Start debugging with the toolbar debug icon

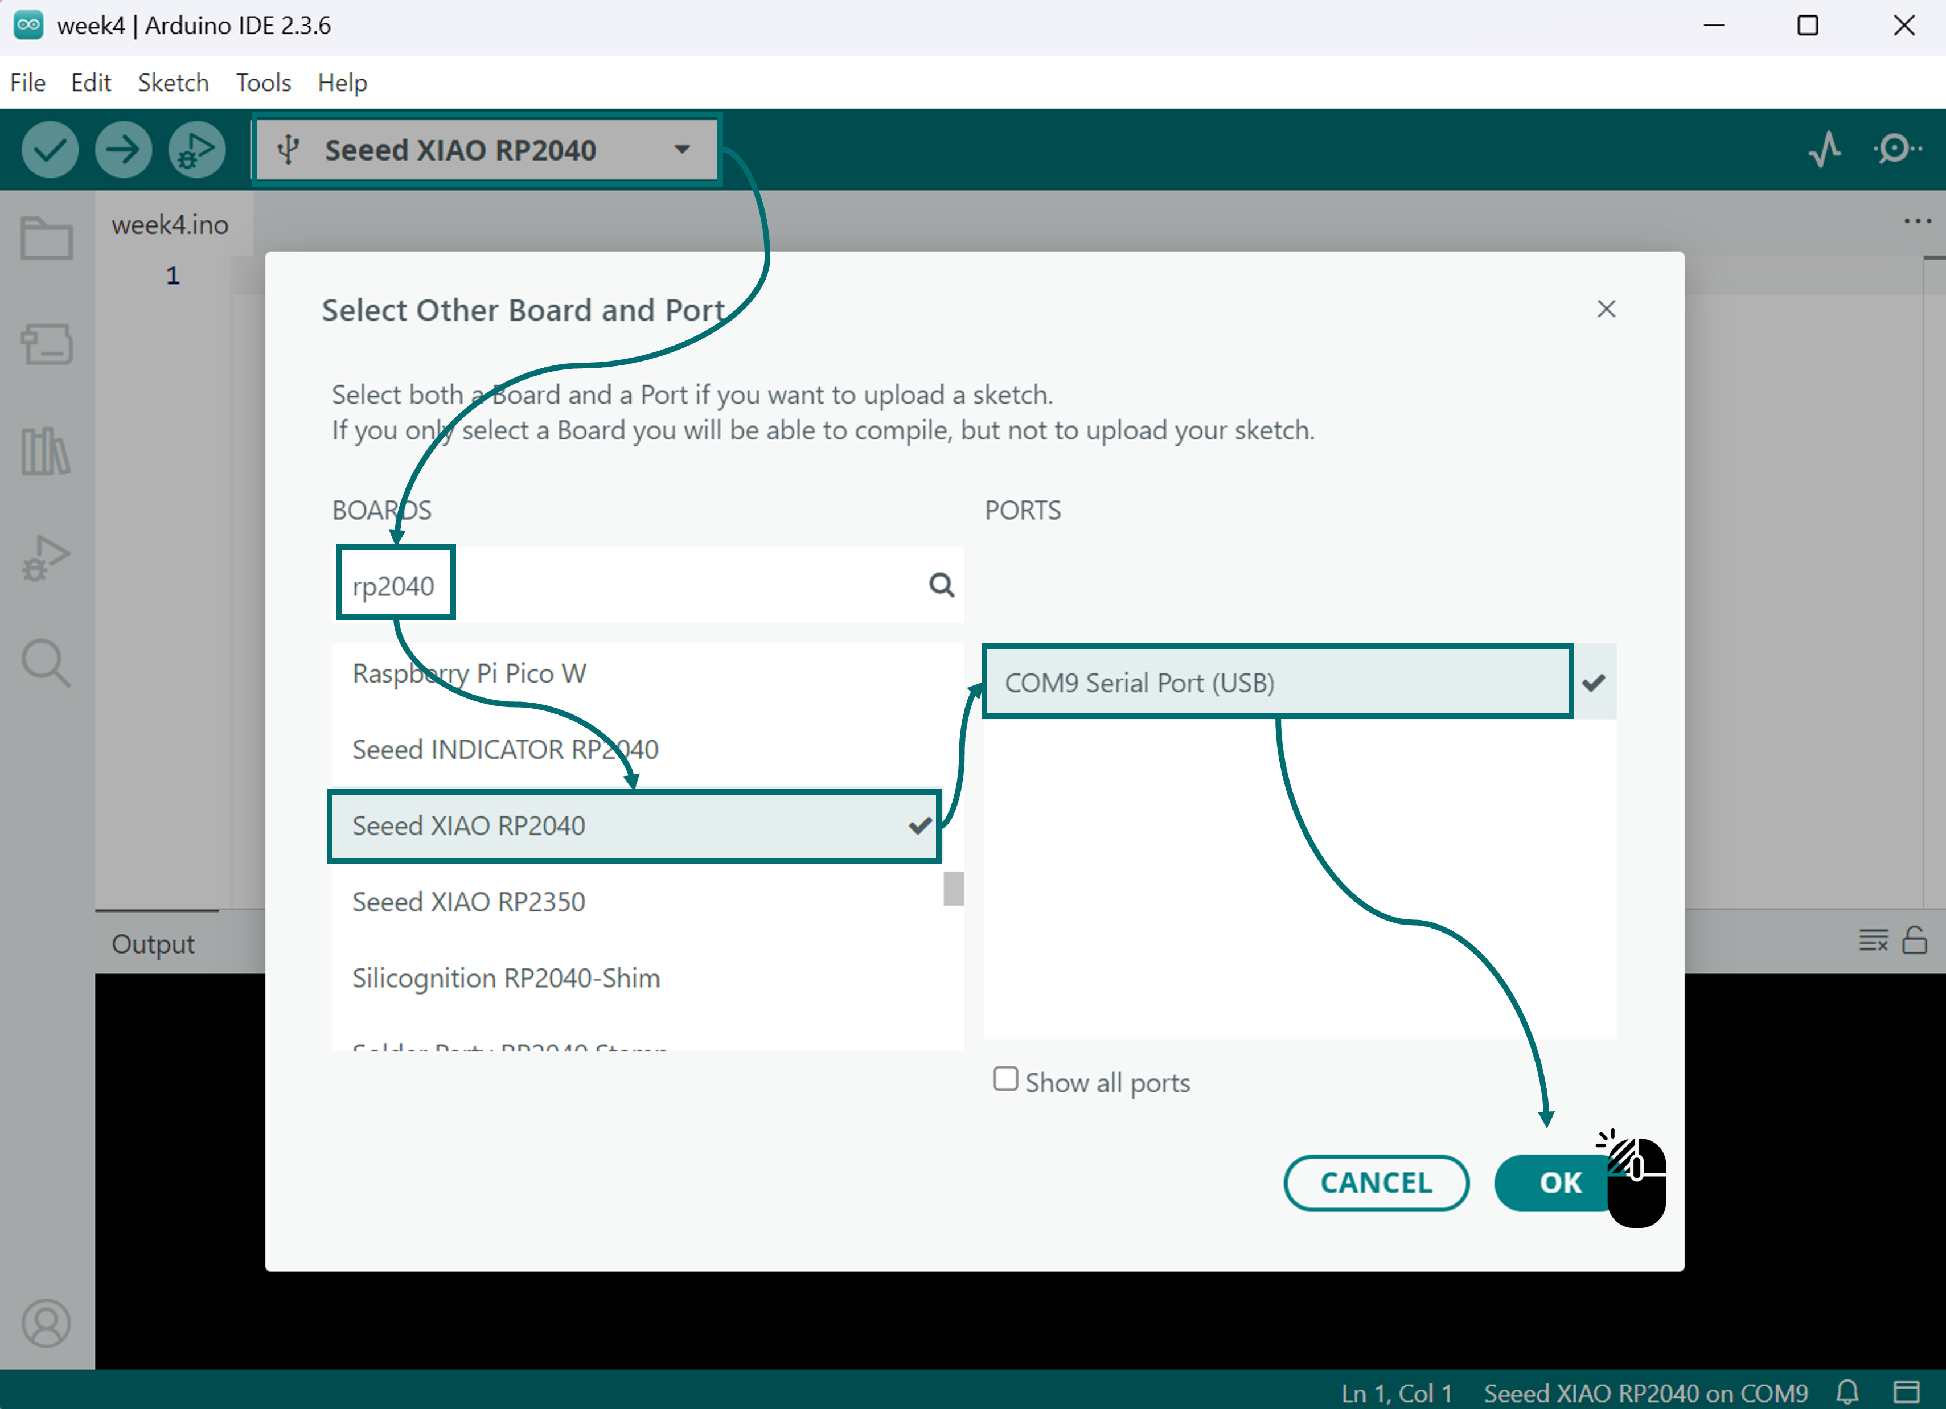pos(196,150)
